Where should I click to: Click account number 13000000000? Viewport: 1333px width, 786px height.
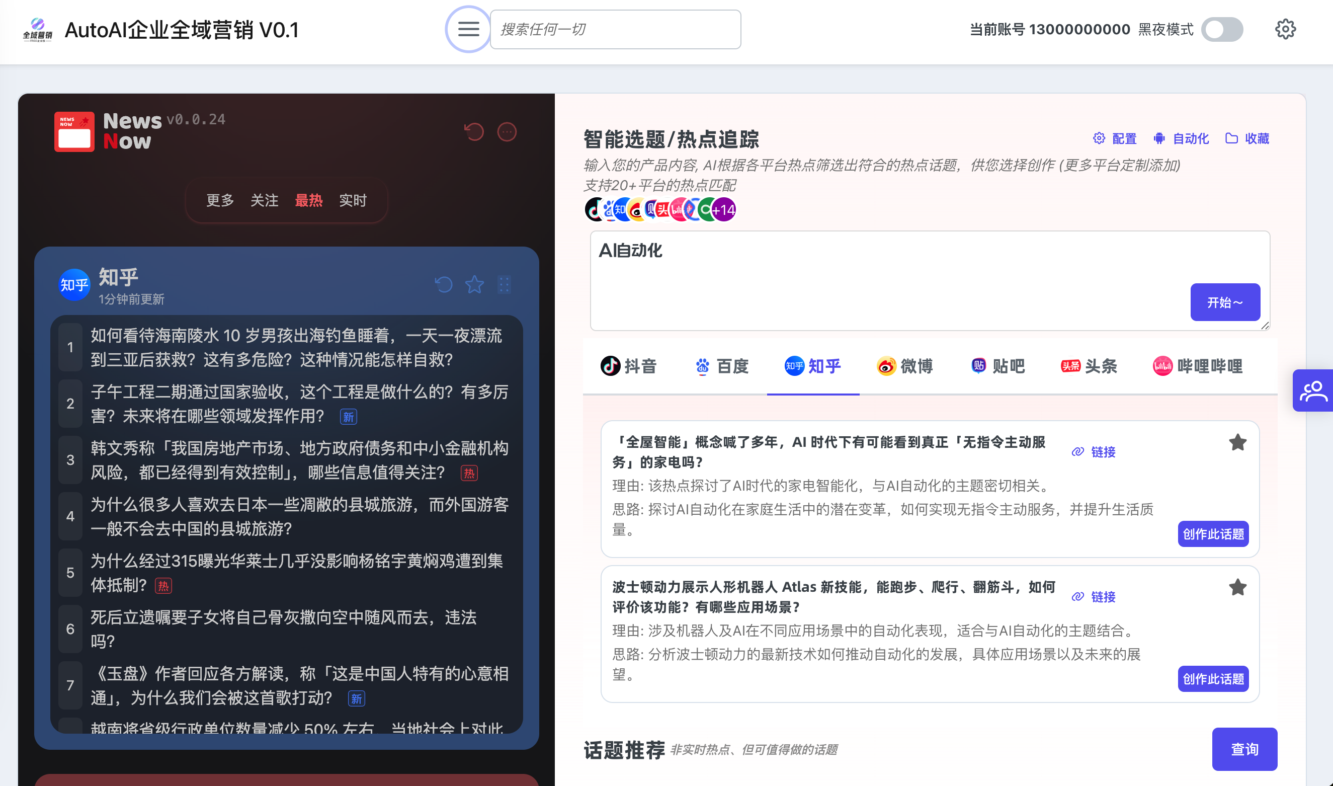pos(1079,29)
